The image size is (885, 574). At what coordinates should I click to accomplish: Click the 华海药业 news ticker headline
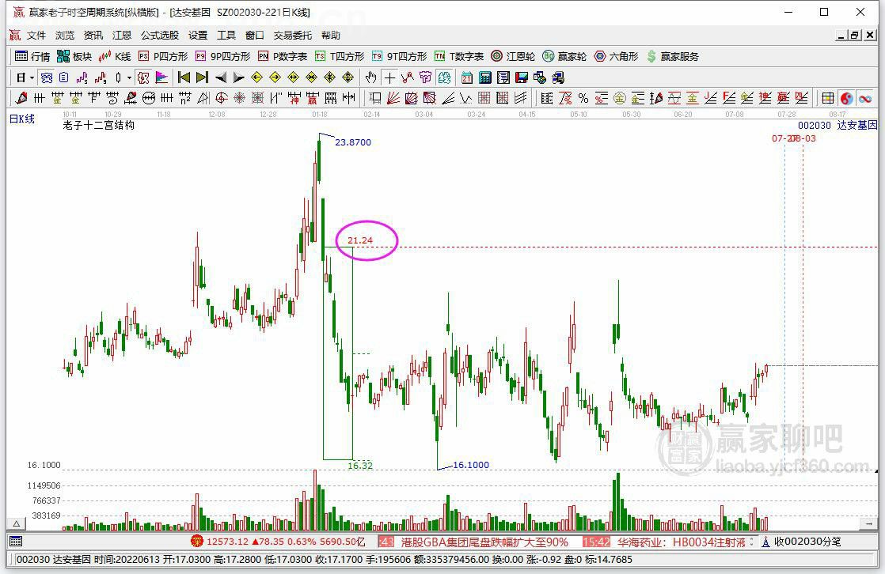click(x=682, y=542)
